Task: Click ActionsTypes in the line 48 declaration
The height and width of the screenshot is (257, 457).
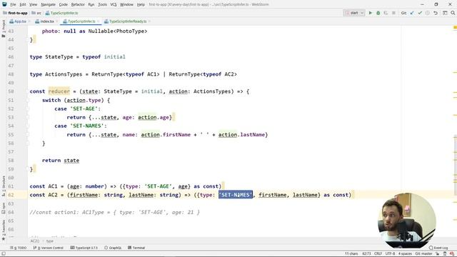Action: [64, 74]
